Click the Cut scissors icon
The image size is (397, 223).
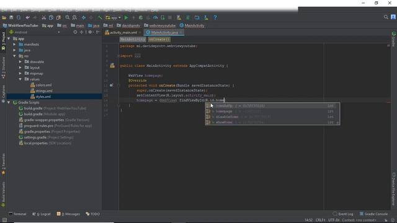coord(44,17)
